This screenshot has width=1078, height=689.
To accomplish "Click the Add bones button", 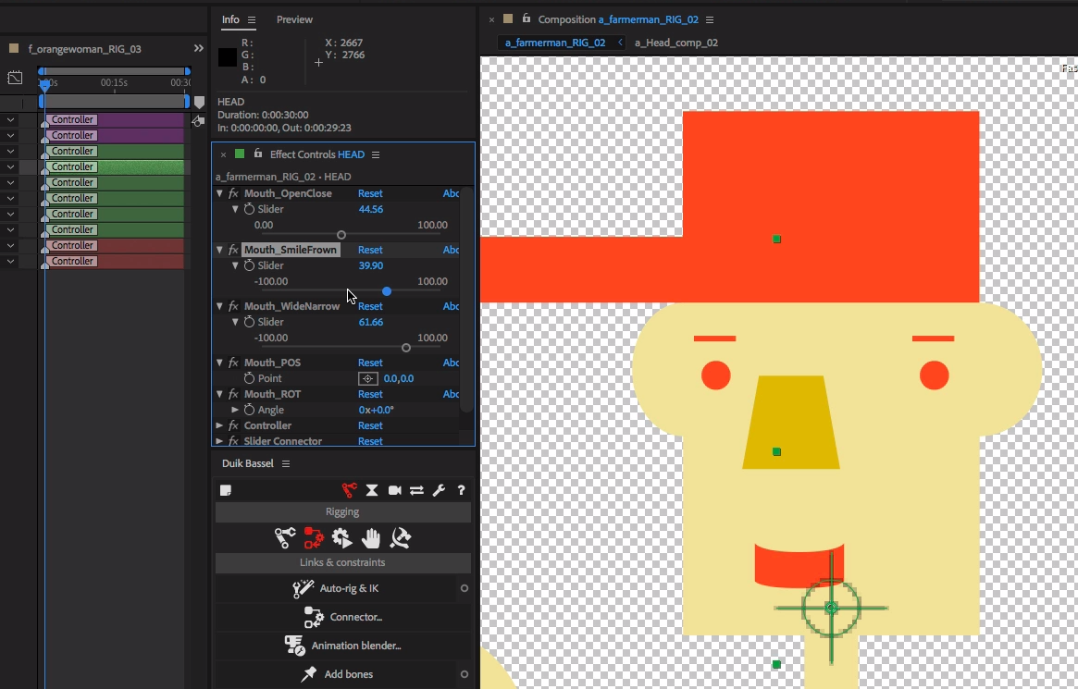I will 336,674.
